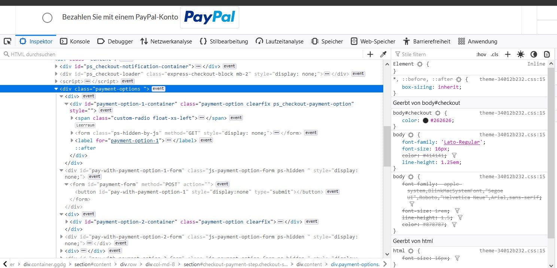Collapse the payment-options div node
Screen dimensions: 557x268
(56, 89)
